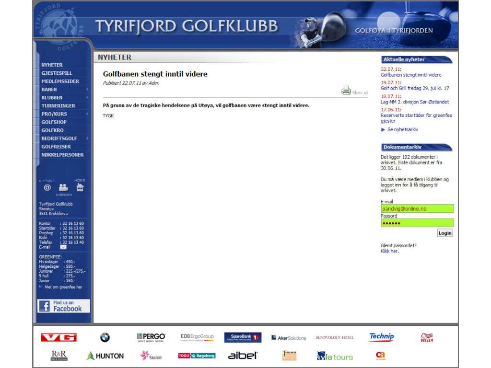Open 'Golf och Grill fredag 29. juli' link
Viewport: 491px width, 368px height.
(x=415, y=88)
